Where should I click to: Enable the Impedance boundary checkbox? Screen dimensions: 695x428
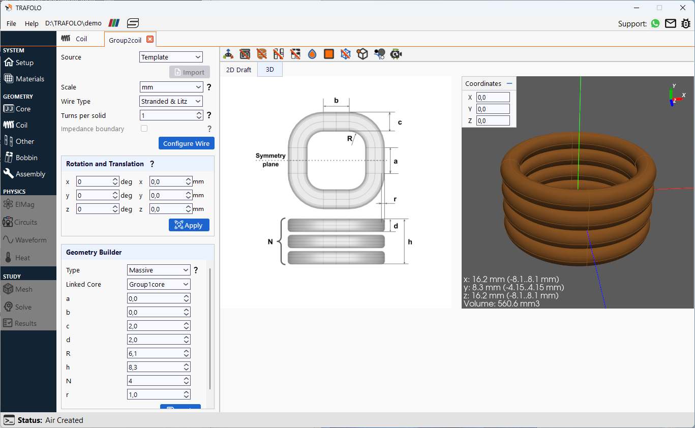pyautogui.click(x=144, y=128)
